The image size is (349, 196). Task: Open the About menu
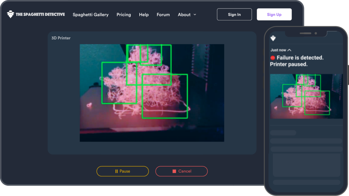tap(184, 15)
